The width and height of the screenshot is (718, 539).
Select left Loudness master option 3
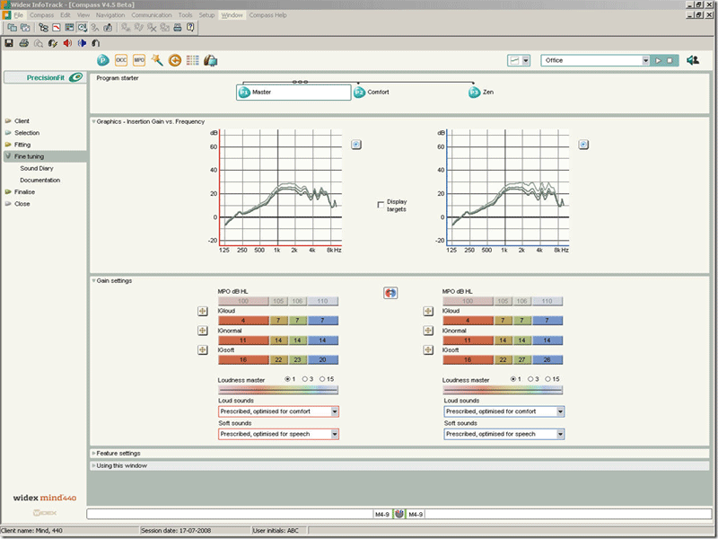click(306, 379)
